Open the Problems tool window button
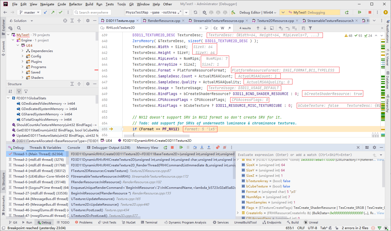Viewport: 391px width, 231px height. pyautogui.click(x=84, y=222)
